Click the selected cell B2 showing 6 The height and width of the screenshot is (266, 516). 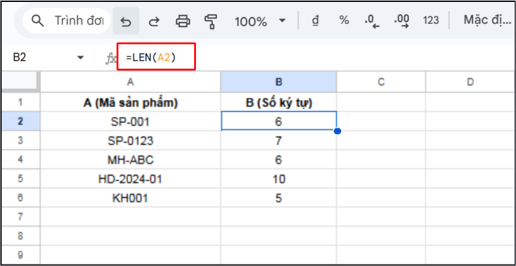279,121
